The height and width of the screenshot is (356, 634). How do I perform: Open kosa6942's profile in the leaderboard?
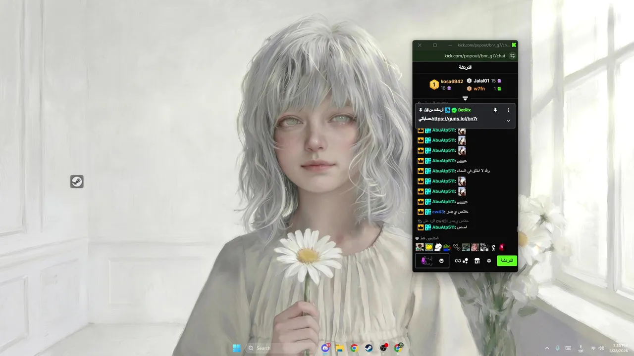[452, 82]
